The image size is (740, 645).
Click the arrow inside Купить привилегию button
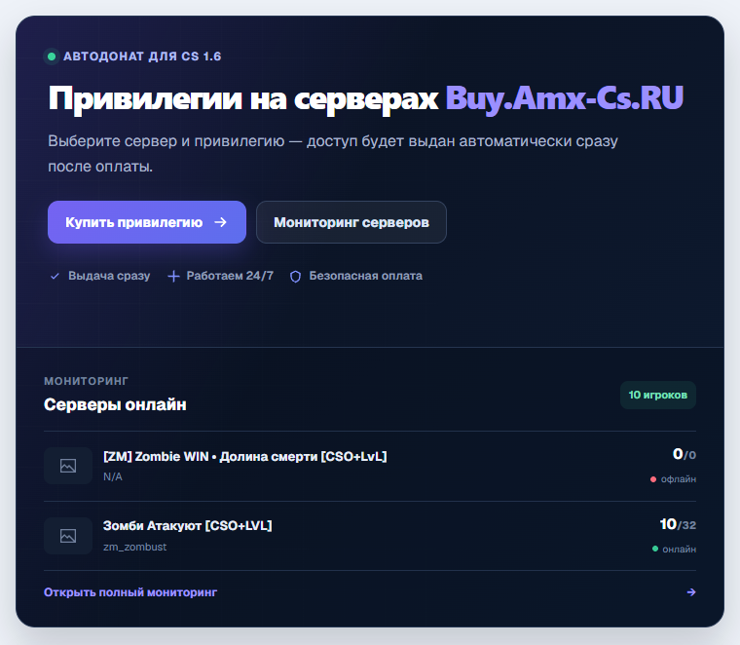pos(220,222)
